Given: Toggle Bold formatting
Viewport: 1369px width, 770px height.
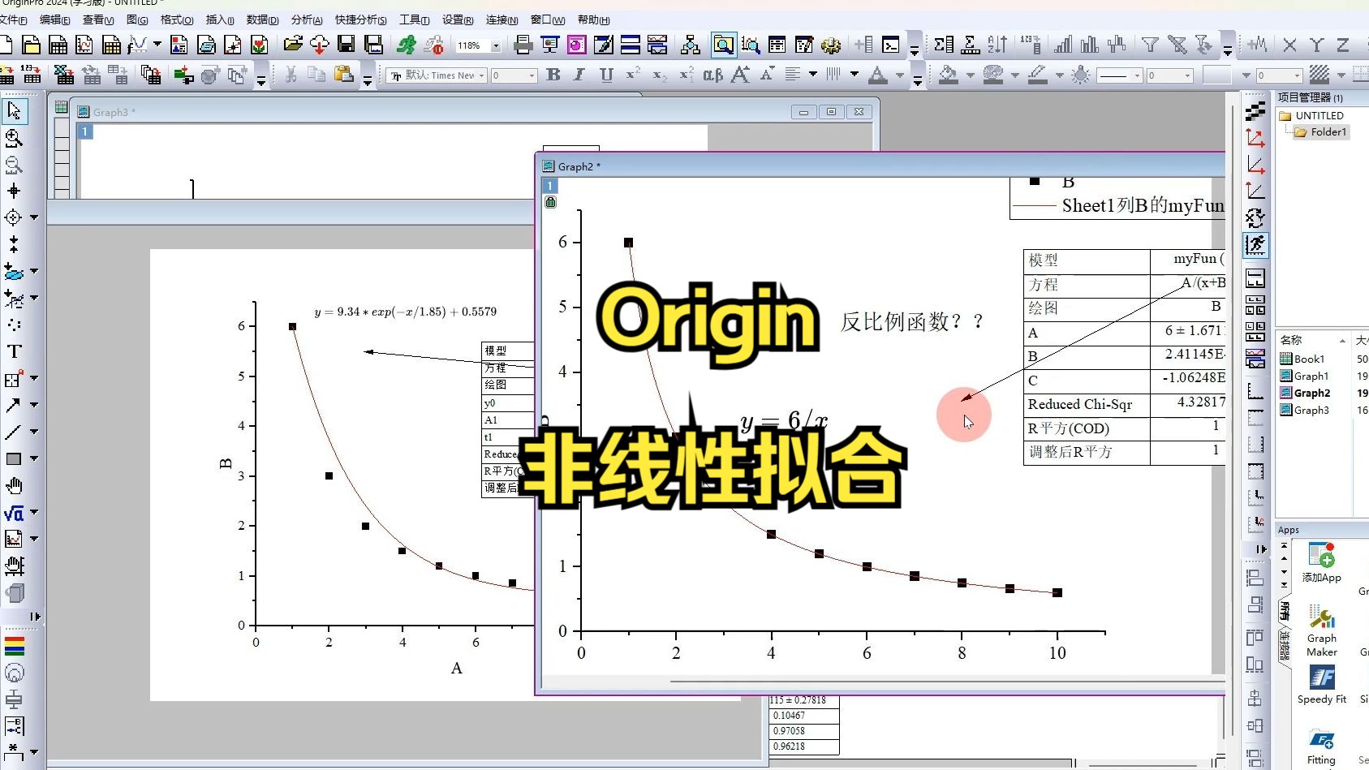Looking at the screenshot, I should (553, 75).
